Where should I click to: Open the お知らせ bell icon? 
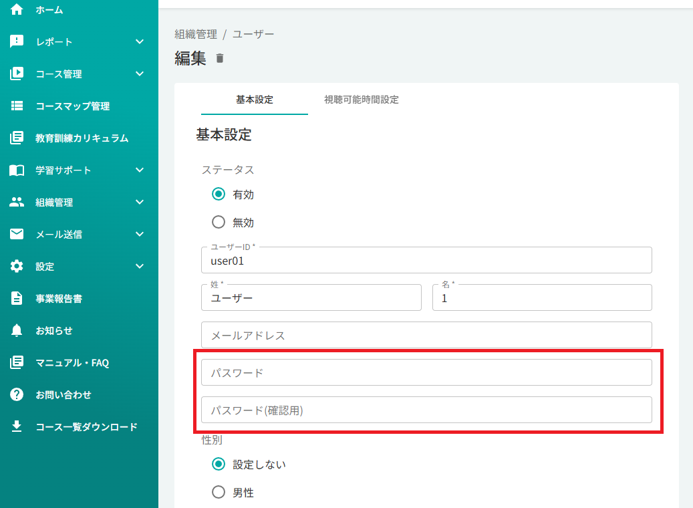coord(17,330)
